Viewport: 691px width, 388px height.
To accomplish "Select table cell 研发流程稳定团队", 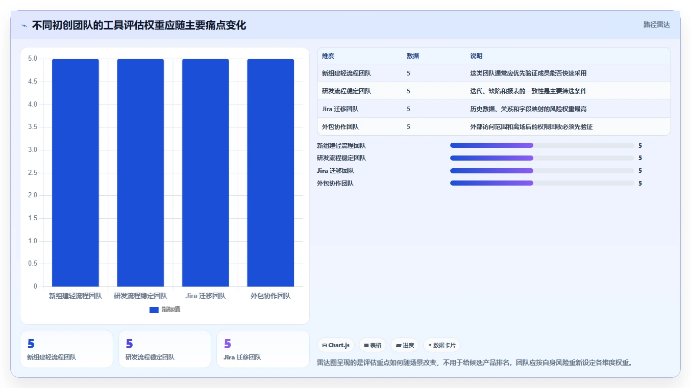I will point(347,91).
